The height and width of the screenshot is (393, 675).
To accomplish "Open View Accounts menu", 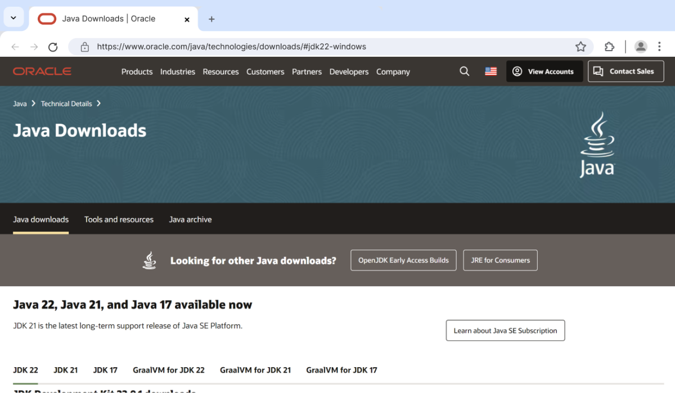I will point(543,71).
